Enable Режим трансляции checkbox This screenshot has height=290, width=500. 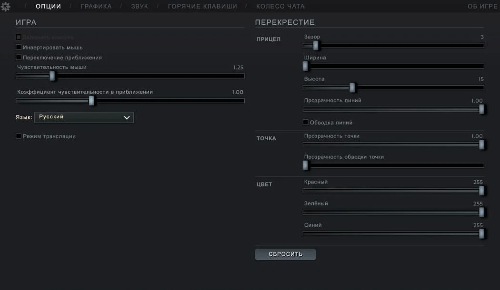pyautogui.click(x=19, y=136)
